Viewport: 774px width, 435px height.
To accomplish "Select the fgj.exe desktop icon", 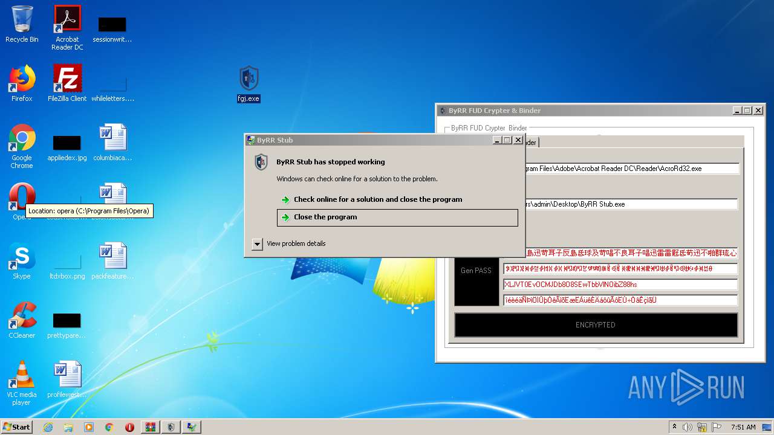I will tap(249, 84).
